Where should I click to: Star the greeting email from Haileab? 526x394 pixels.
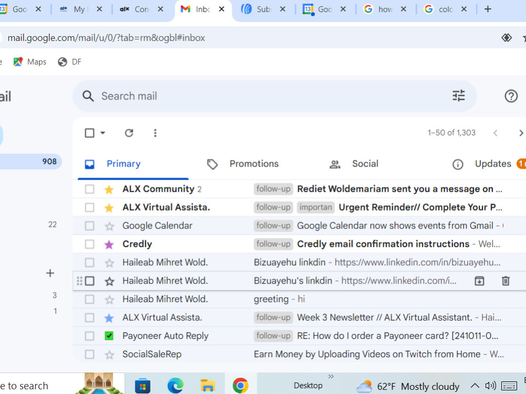109,299
